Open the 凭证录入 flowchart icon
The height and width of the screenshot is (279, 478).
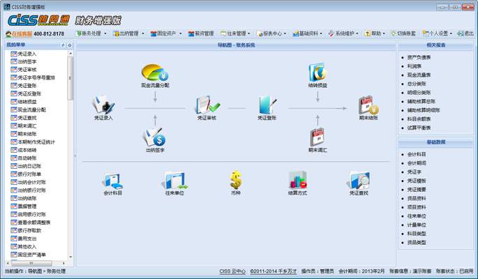pos(103,105)
